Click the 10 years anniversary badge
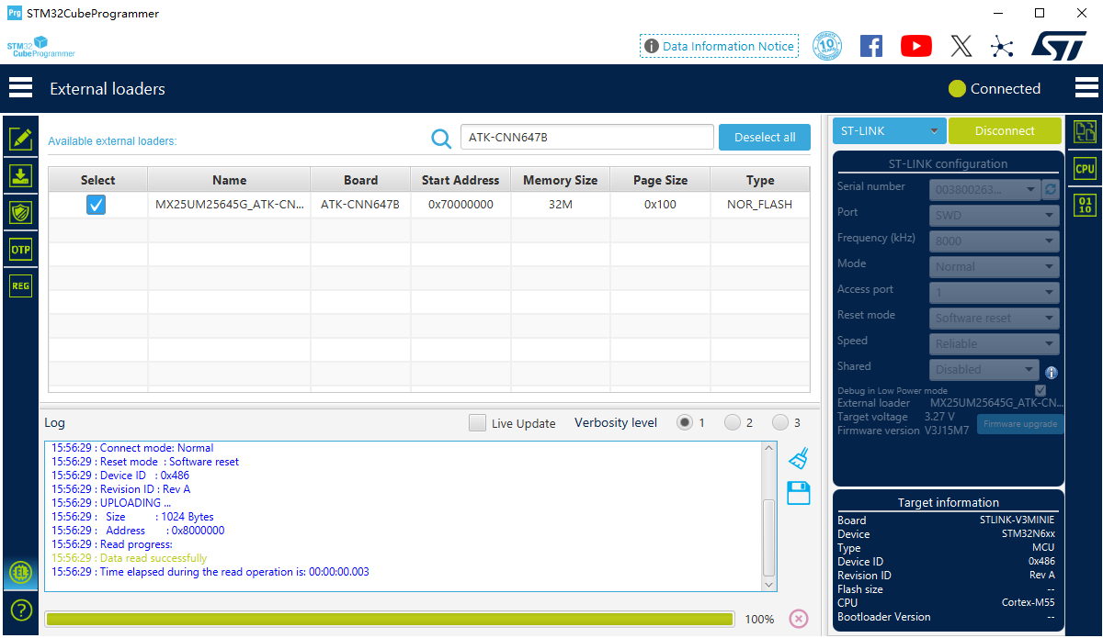Image resolution: width=1103 pixels, height=638 pixels. tap(827, 46)
